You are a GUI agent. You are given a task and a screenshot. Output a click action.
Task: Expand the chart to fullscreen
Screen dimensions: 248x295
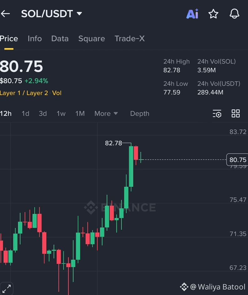[x=7, y=289]
